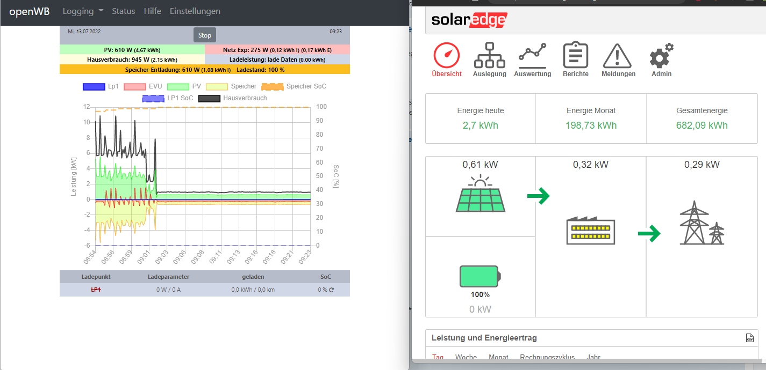This screenshot has width=766, height=370.
Task: Open the Berichte reports clipboard icon
Action: 575,55
